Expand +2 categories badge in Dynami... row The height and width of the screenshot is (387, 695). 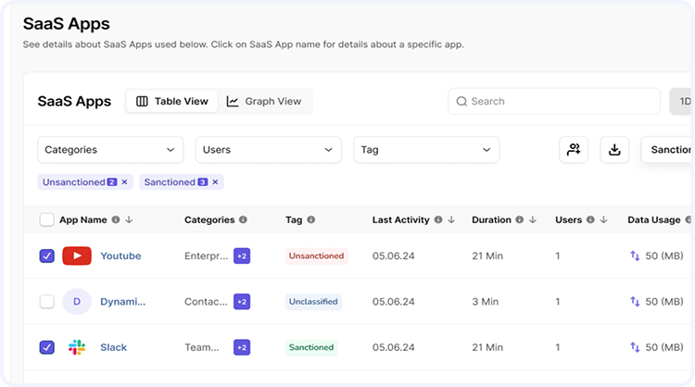[x=242, y=302]
